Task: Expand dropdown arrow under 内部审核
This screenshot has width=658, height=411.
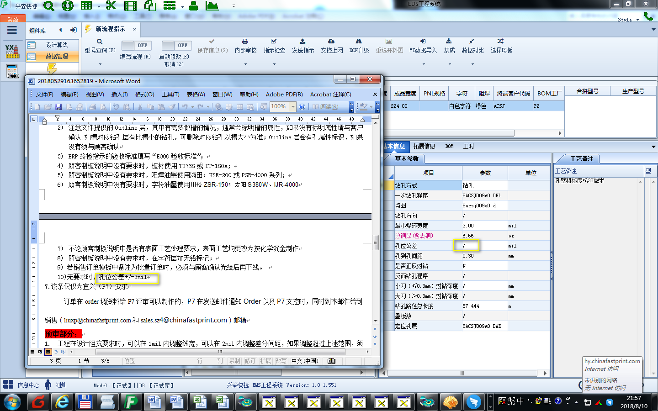Action: point(245,64)
